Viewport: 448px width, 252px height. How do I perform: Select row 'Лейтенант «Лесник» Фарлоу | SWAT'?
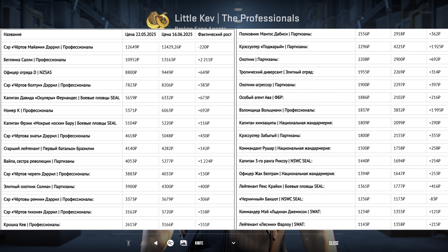point(342,224)
